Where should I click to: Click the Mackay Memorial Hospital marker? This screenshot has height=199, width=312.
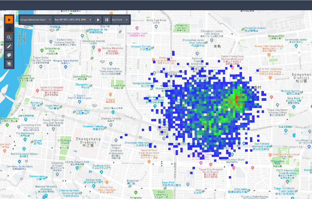99,50
